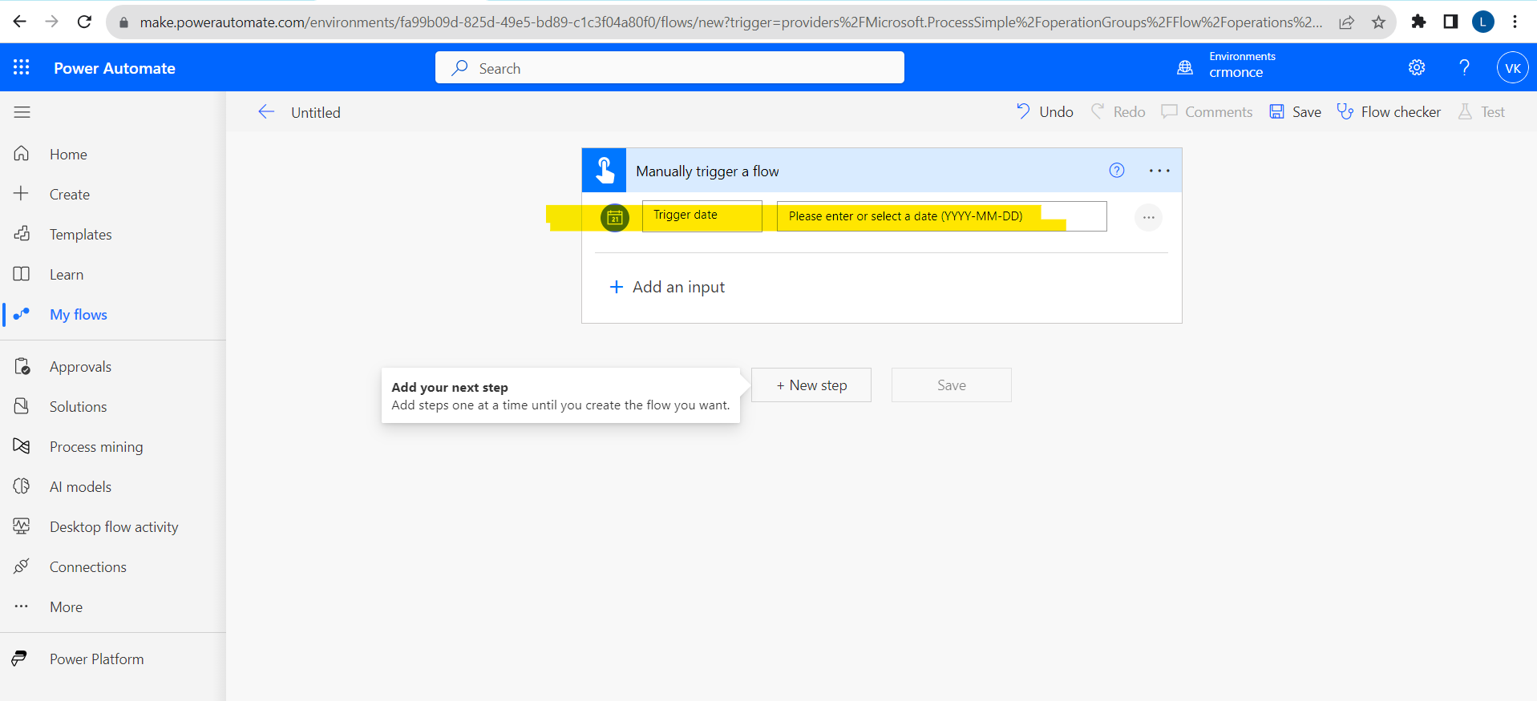Click the browser back arrow
Screen dimensions: 1537x701
point(20,22)
